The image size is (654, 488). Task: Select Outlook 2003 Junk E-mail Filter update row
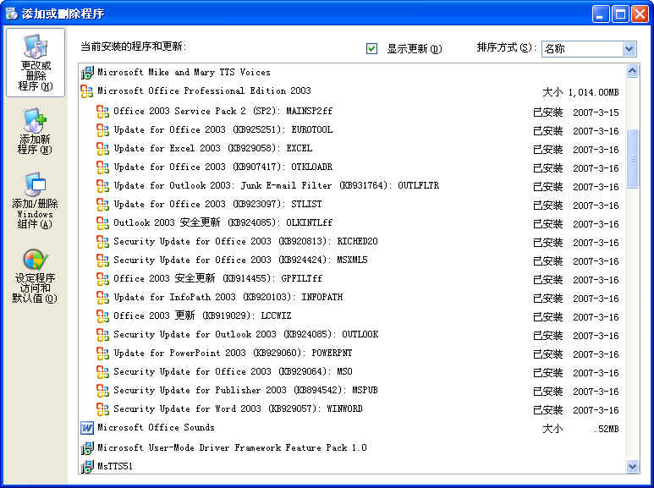[276, 185]
